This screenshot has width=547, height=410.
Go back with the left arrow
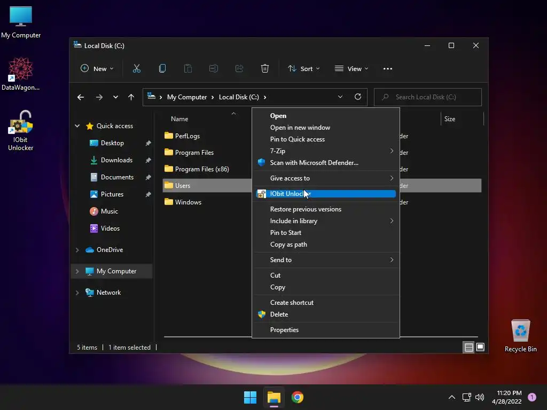(81, 97)
